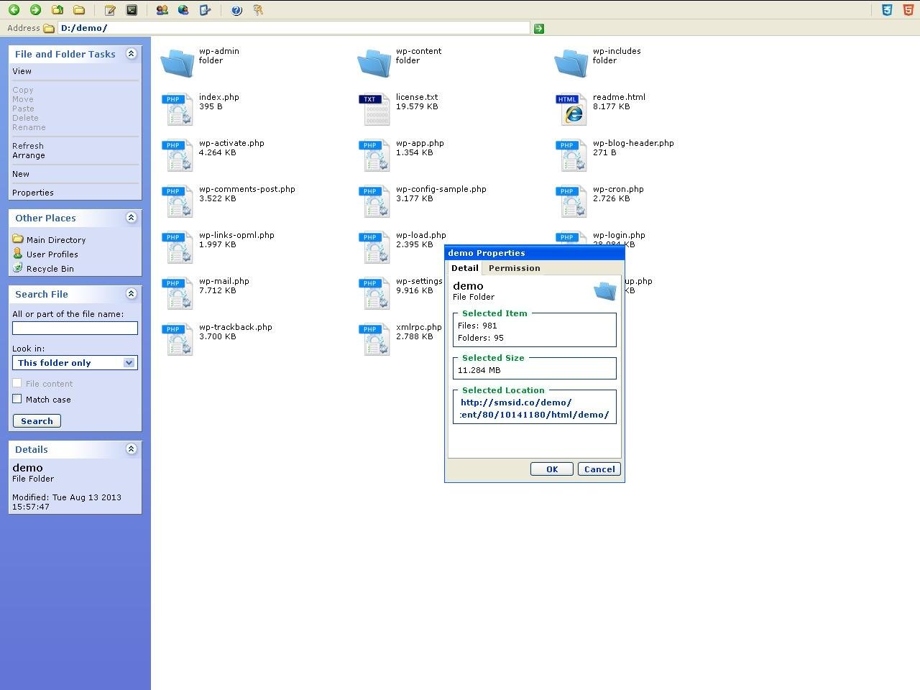
Task: Click the Back navigation arrow icon
Action: [14, 10]
